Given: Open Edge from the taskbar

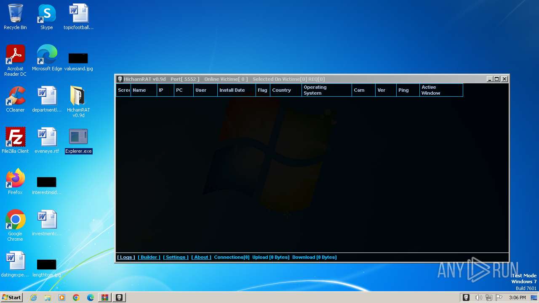Looking at the screenshot, I should (91, 298).
